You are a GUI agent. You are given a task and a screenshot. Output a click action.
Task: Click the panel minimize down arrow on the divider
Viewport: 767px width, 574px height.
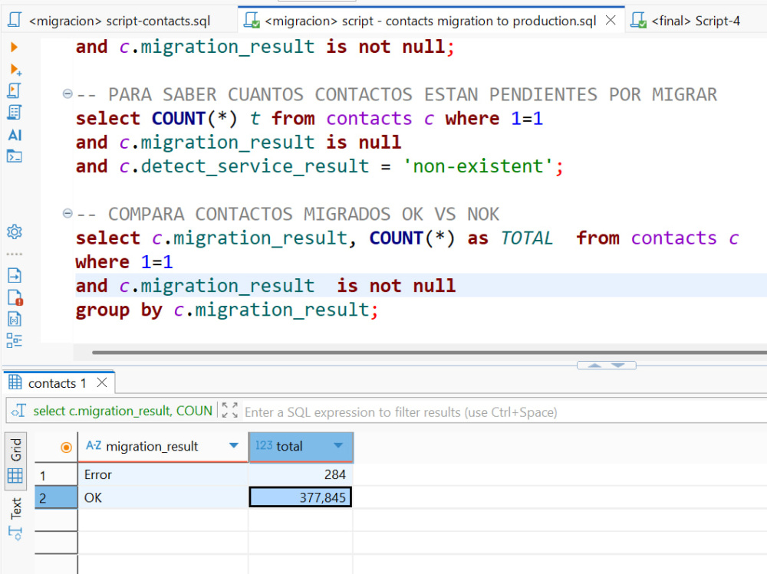(x=618, y=366)
